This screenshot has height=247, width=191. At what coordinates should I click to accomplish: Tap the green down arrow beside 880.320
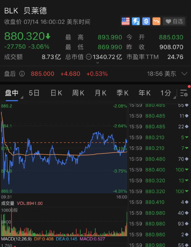[48, 36]
